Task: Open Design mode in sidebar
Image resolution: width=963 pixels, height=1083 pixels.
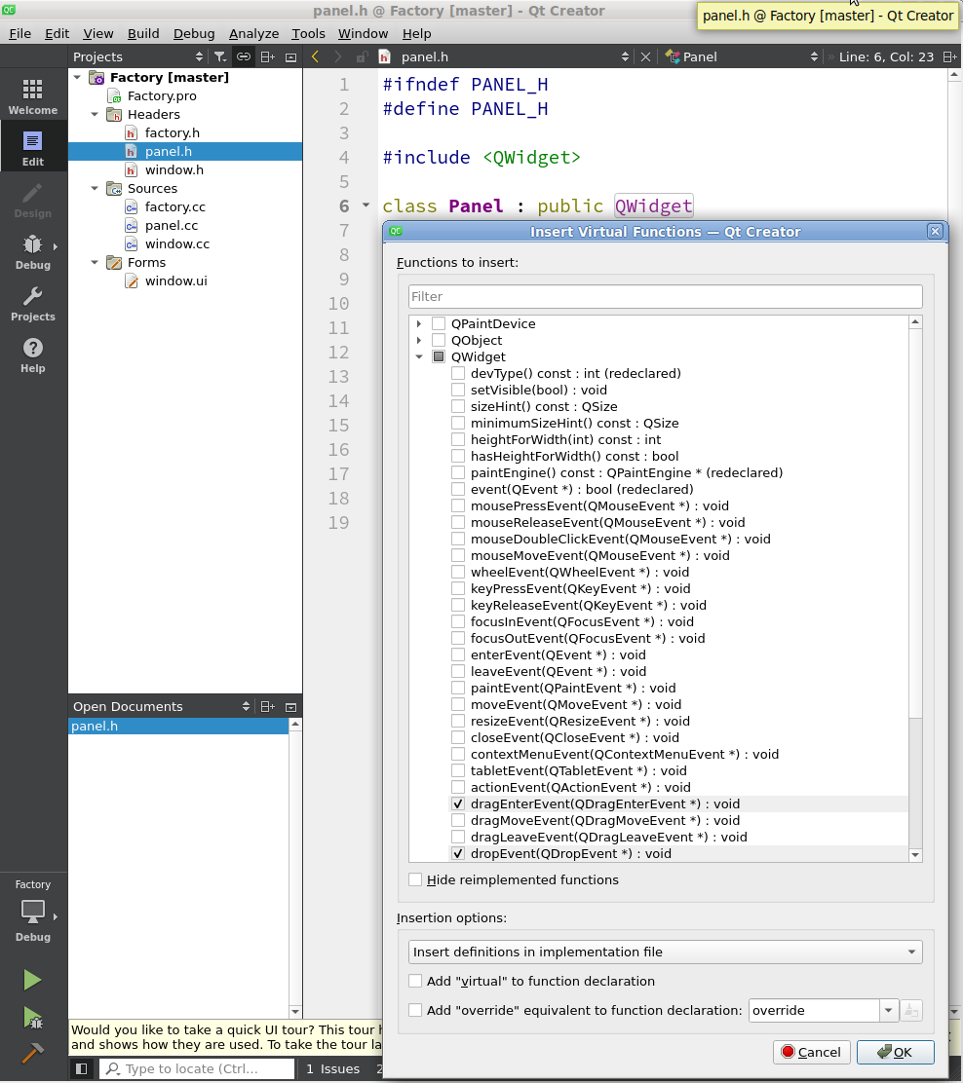Action: tap(33, 199)
